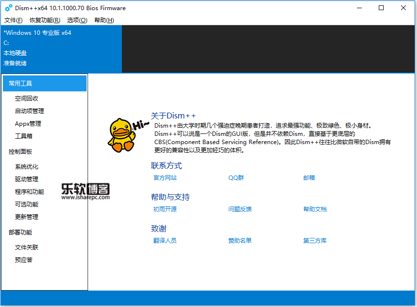Click the 准备就绪 status text
The height and width of the screenshot is (307, 417).
click(x=15, y=63)
